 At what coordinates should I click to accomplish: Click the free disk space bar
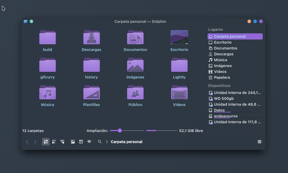[x=162, y=131]
